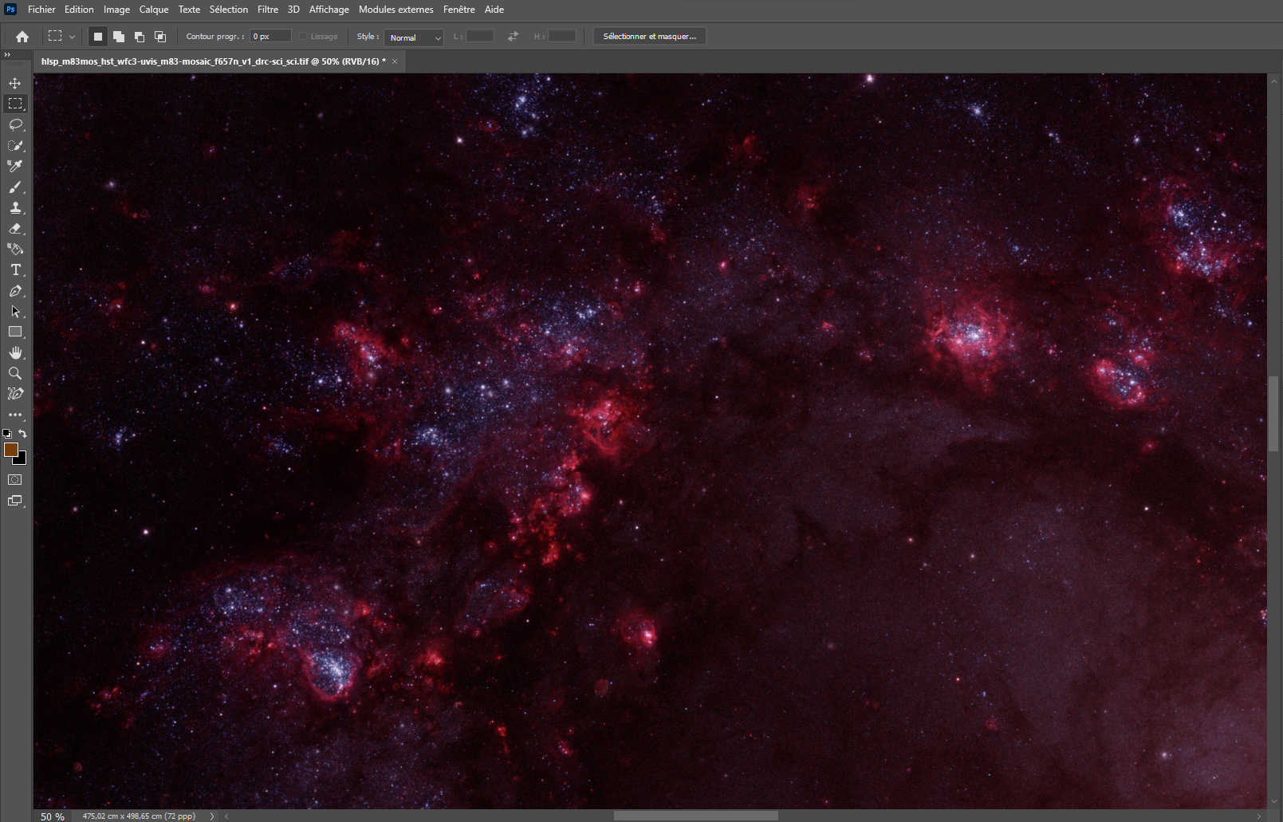
Task: Select the Move tool
Action: click(15, 83)
